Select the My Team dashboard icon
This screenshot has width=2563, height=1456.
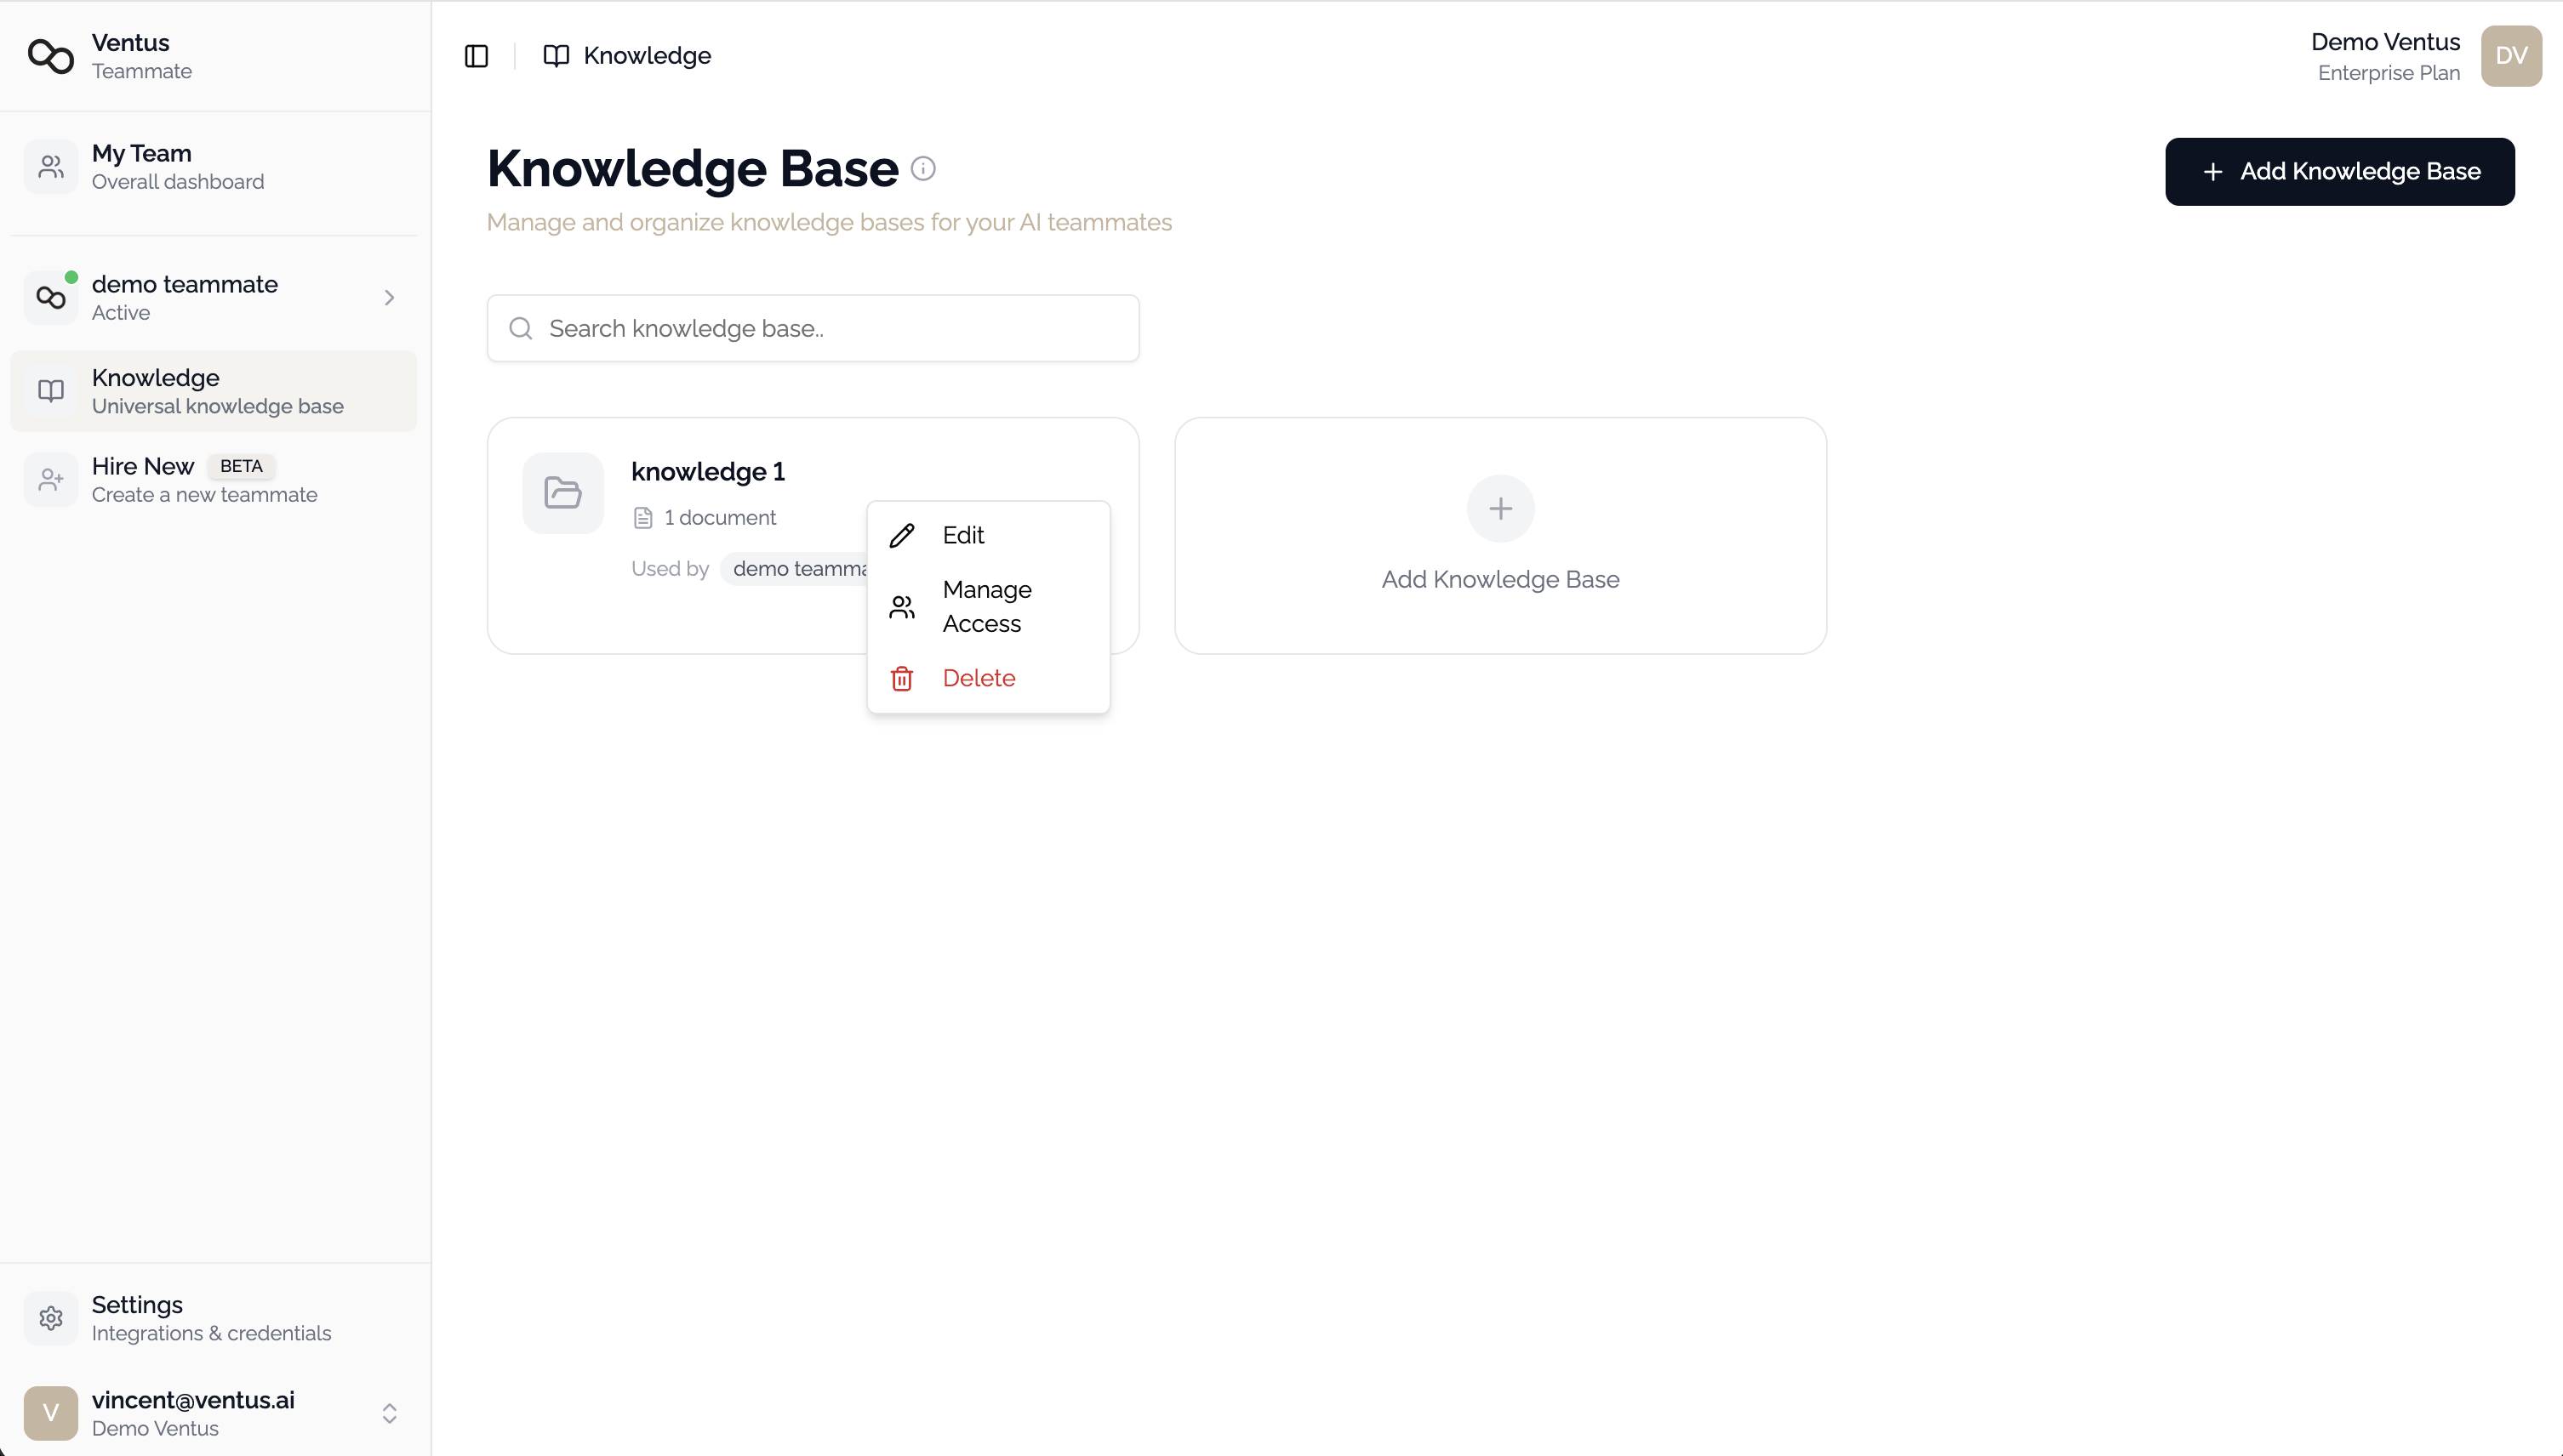(x=51, y=167)
